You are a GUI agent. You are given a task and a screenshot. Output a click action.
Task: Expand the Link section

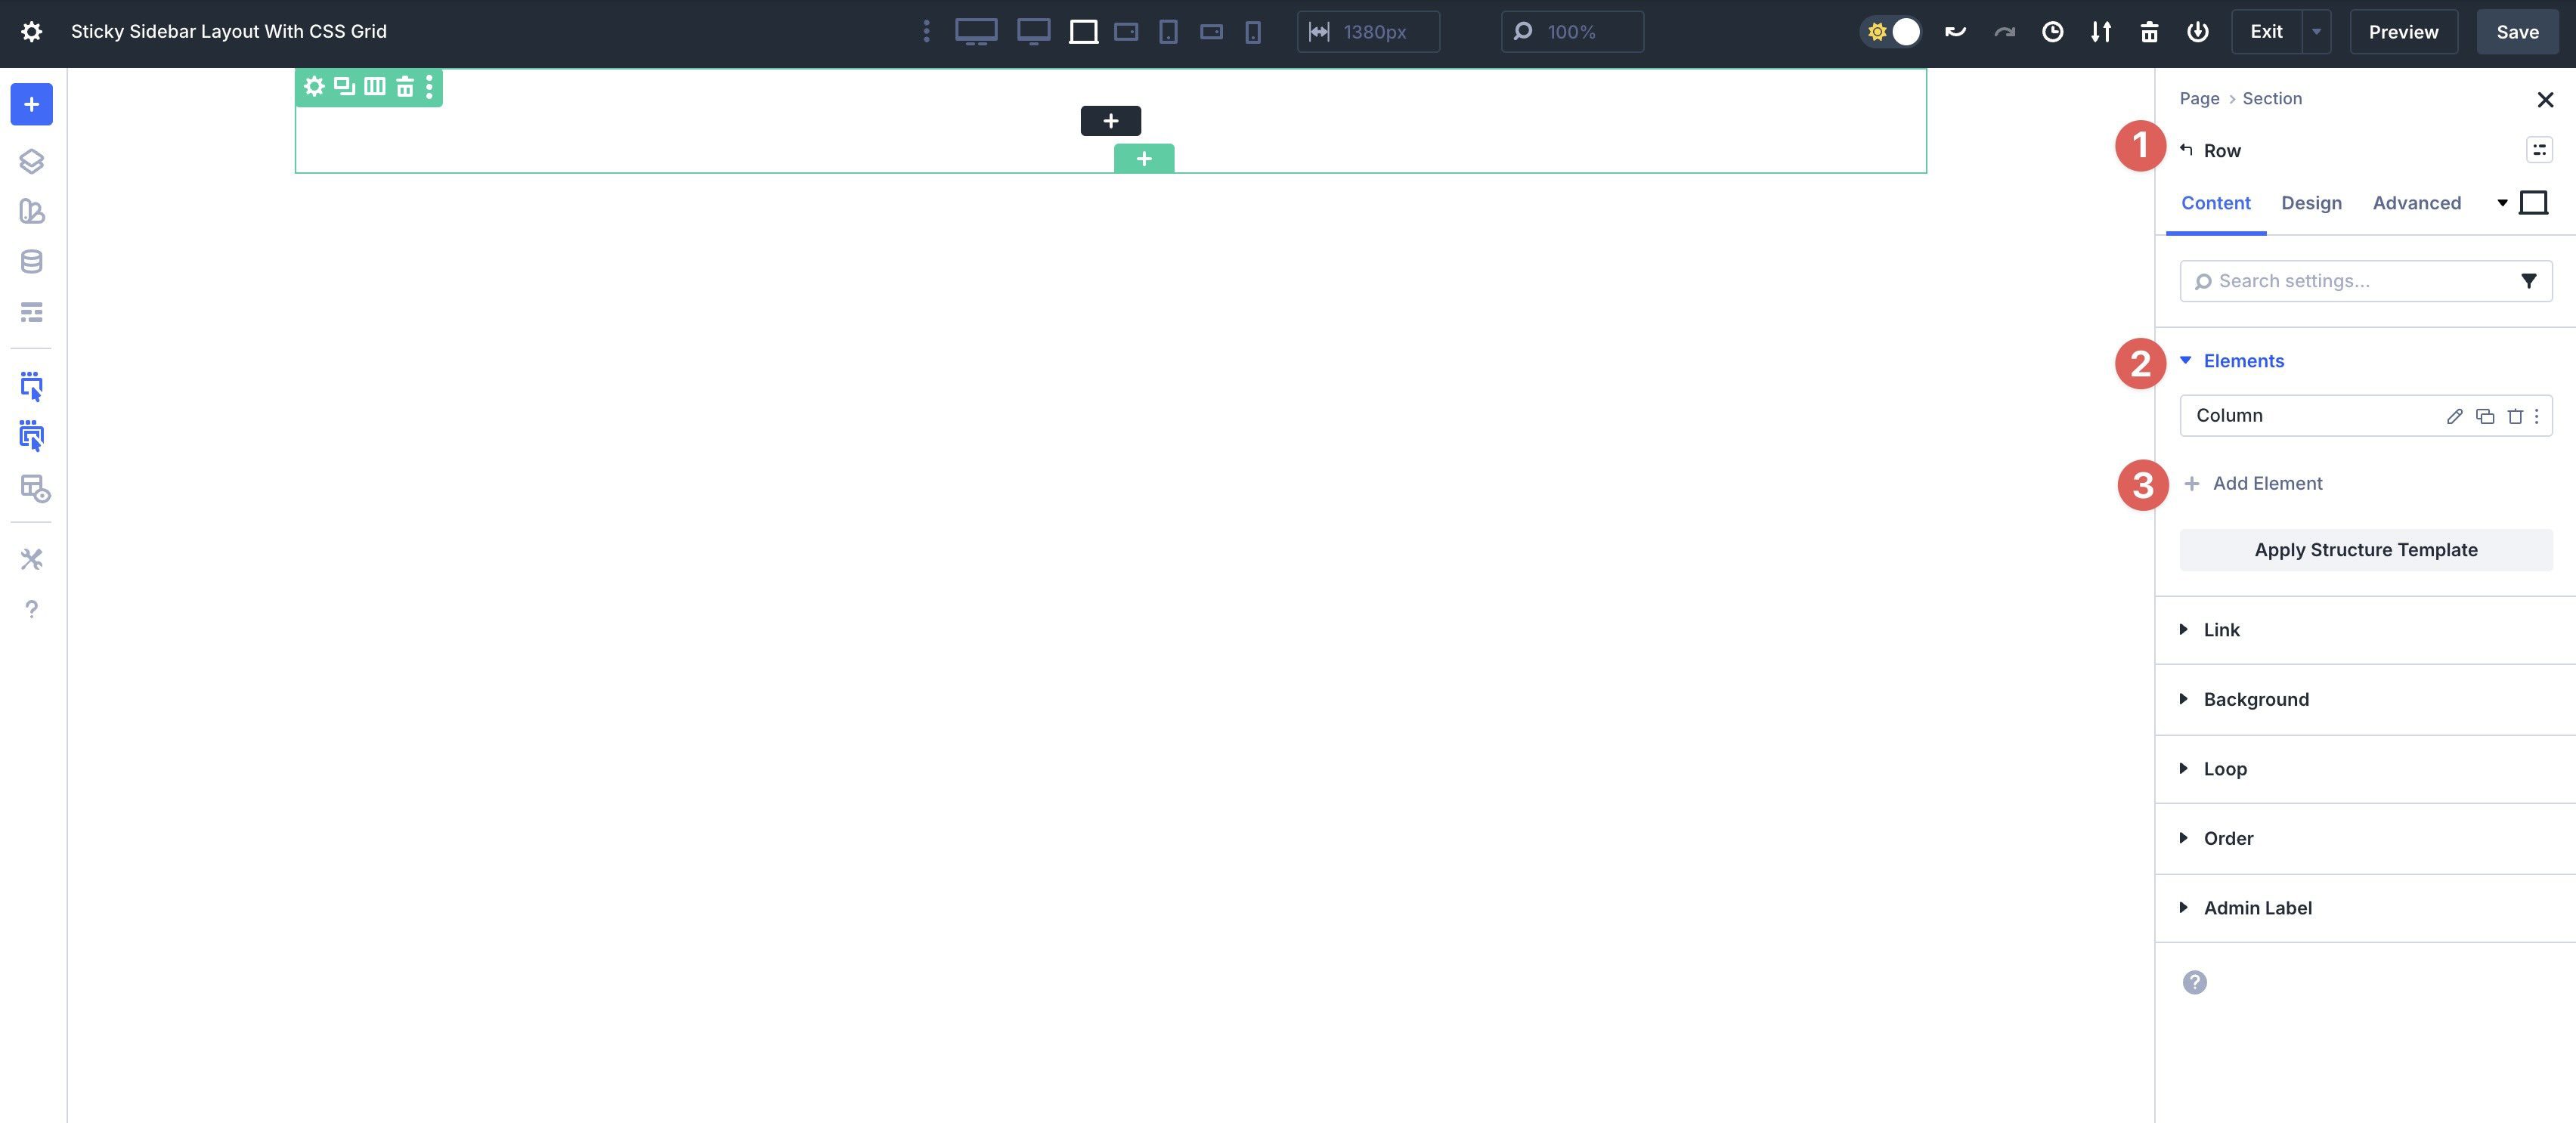coord(2221,629)
